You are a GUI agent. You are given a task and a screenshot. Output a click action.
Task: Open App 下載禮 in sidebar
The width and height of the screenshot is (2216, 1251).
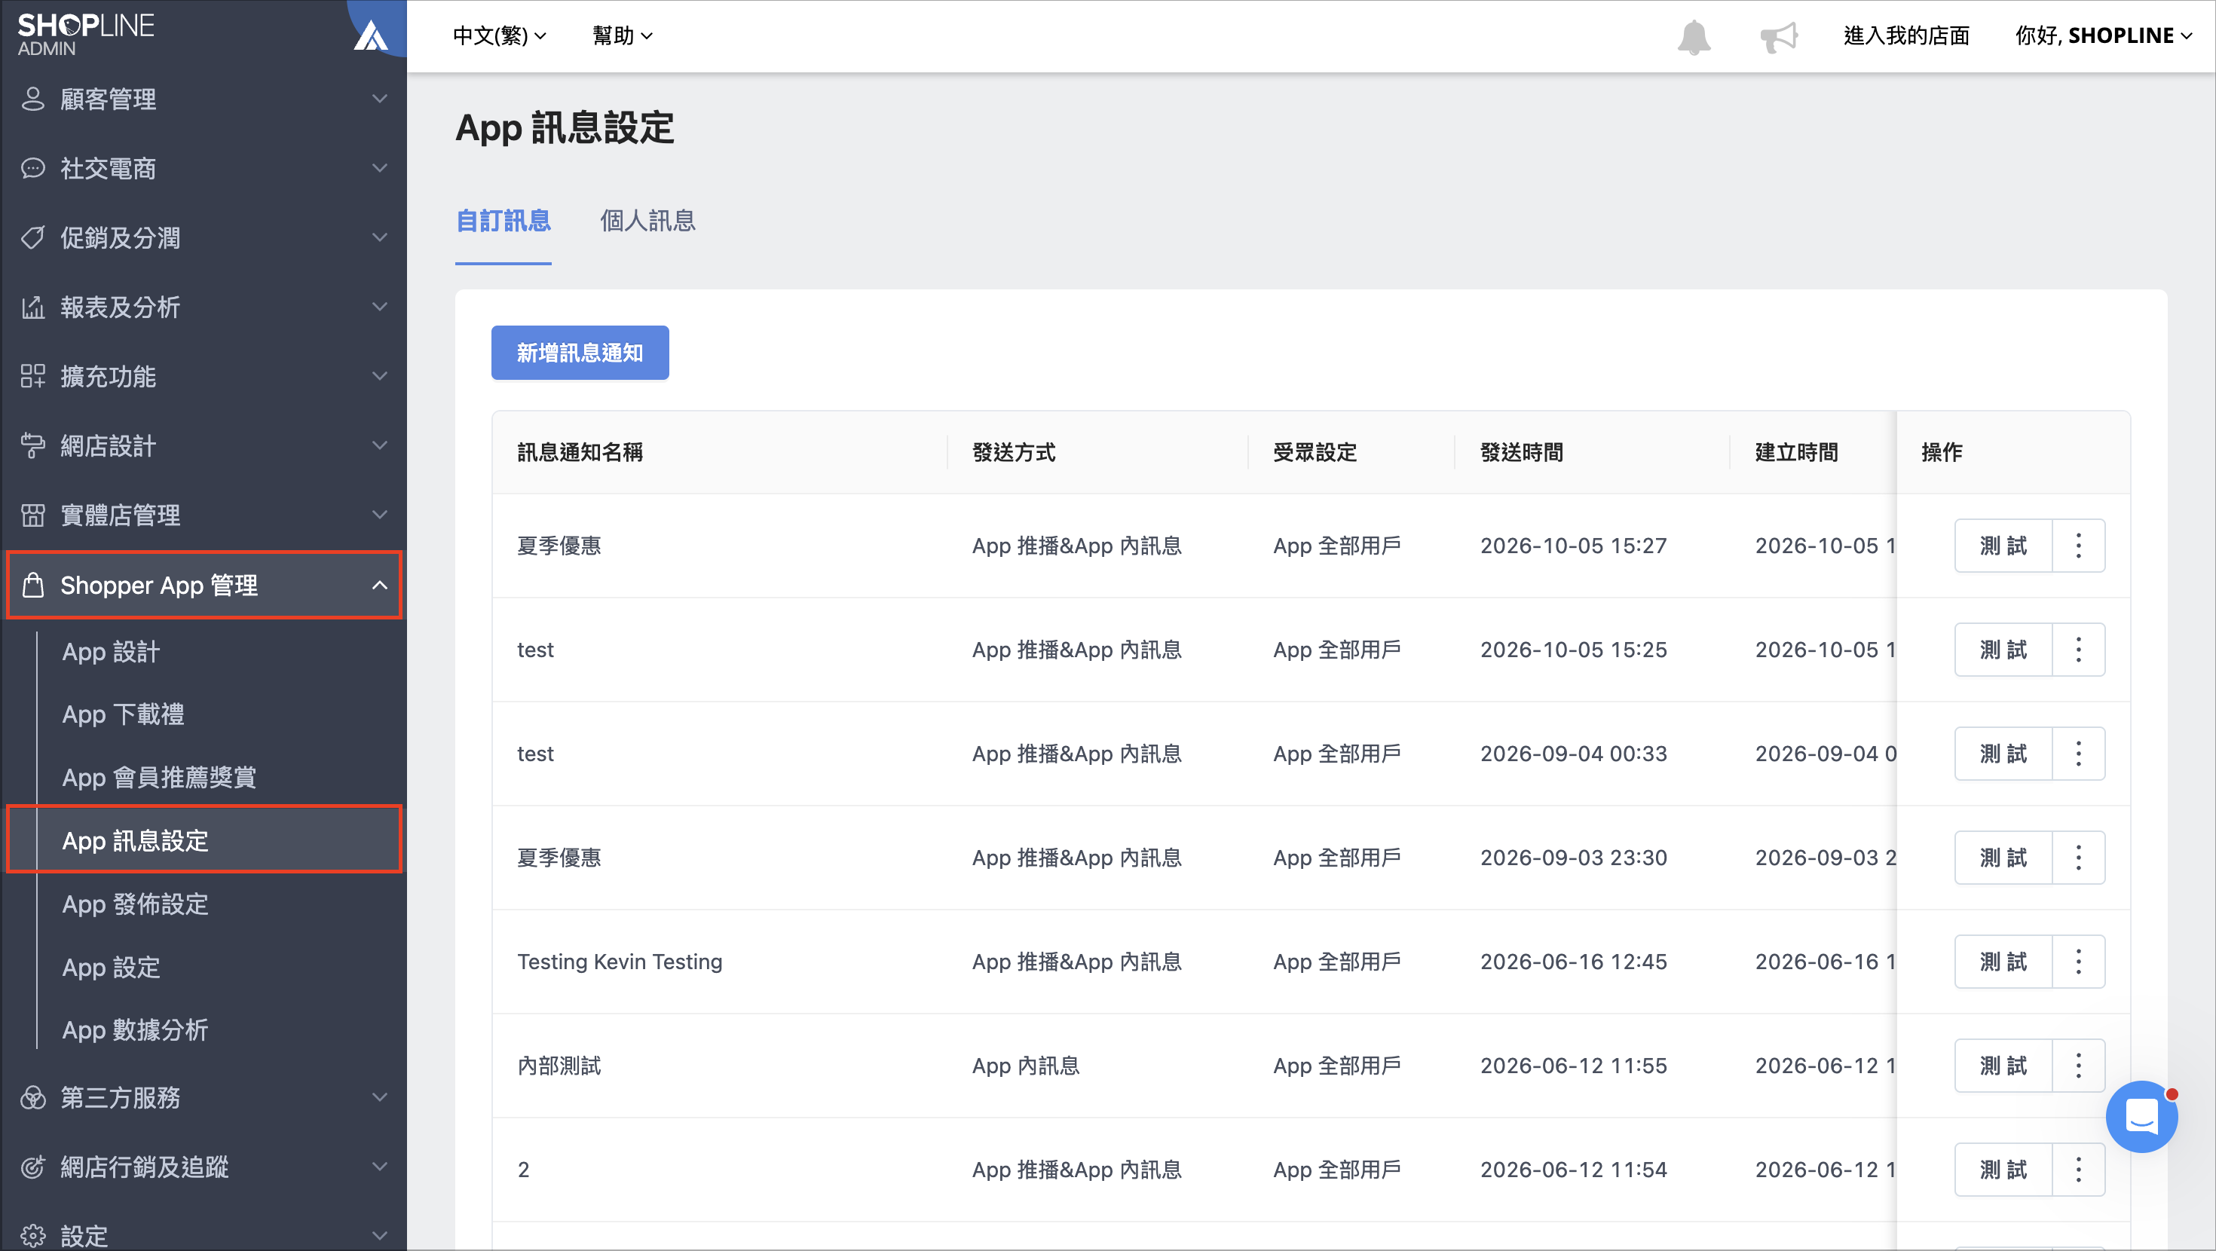123,715
